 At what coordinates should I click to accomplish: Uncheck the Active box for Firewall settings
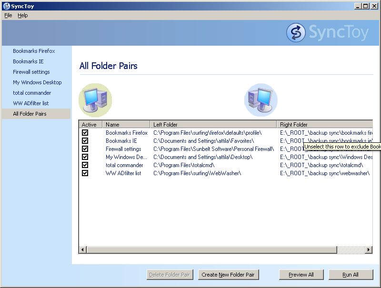coord(85,149)
